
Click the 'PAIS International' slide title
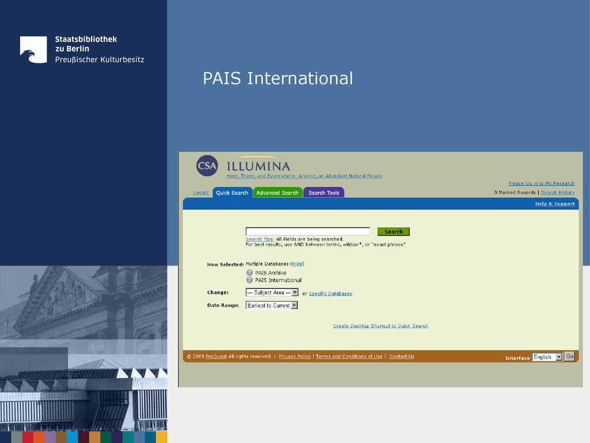coord(278,78)
